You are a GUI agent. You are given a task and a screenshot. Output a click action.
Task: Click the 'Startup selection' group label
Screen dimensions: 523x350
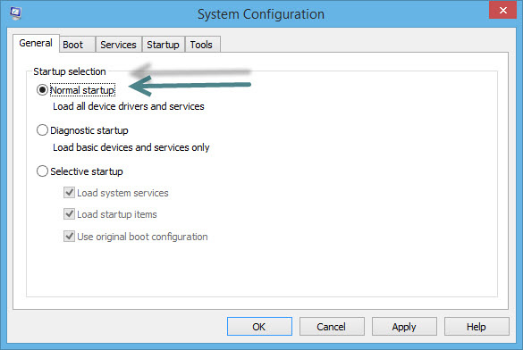click(x=70, y=71)
